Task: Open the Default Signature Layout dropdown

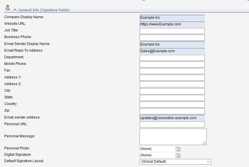Action: [175, 162]
